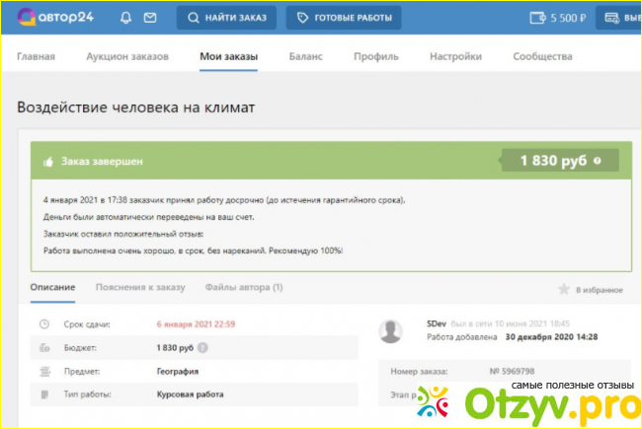
Task: Click help icon next to 1 830 руб
Action: (599, 161)
